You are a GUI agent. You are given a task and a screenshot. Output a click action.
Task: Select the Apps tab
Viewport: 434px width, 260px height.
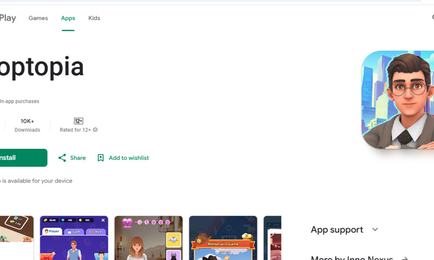pyautogui.click(x=68, y=18)
